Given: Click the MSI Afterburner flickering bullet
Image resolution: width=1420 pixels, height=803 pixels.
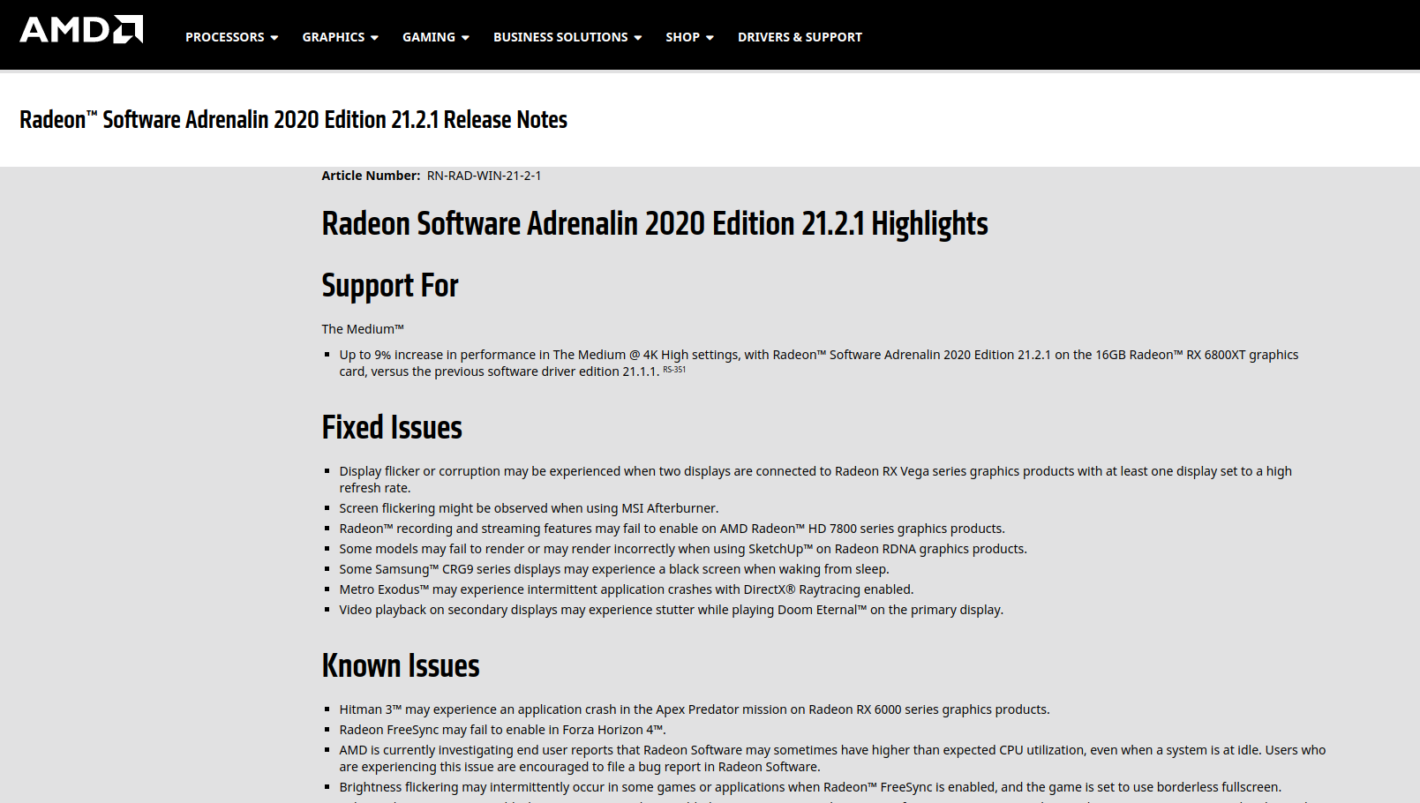Looking at the screenshot, I should (529, 508).
